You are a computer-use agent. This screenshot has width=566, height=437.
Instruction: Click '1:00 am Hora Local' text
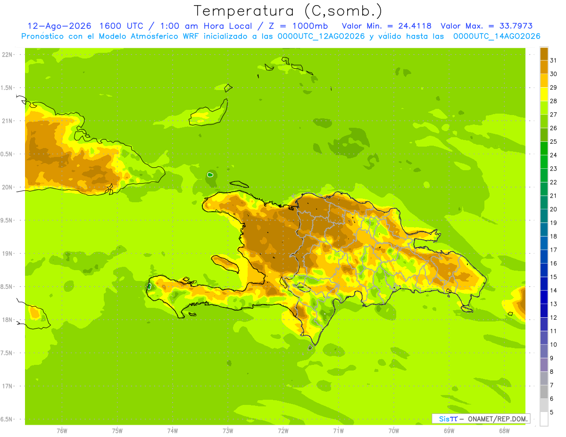[x=206, y=26]
